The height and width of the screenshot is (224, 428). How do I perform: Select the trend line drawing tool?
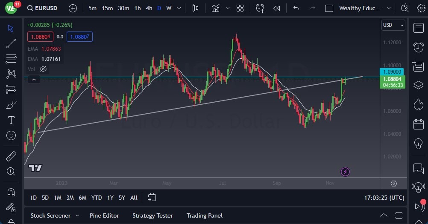tap(11, 43)
